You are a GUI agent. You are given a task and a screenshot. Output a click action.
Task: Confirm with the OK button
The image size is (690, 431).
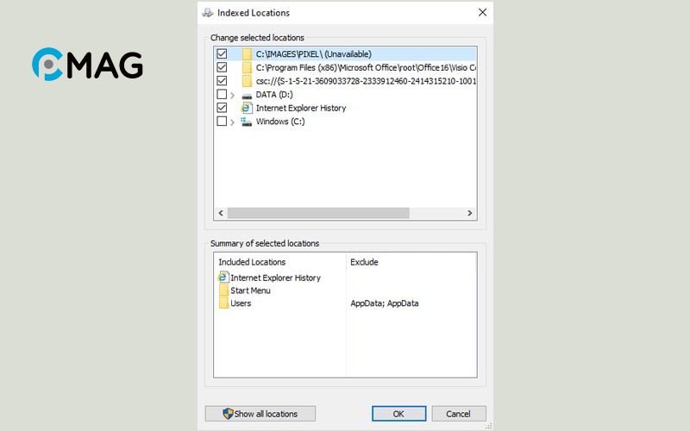pyautogui.click(x=398, y=414)
